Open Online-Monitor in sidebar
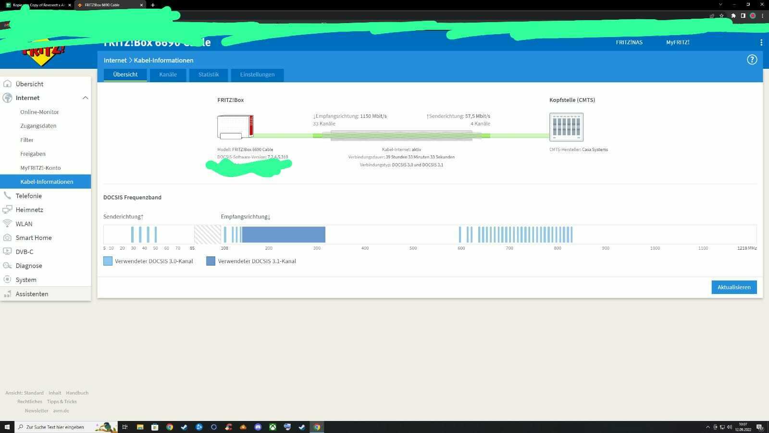This screenshot has width=769, height=433. (39, 112)
